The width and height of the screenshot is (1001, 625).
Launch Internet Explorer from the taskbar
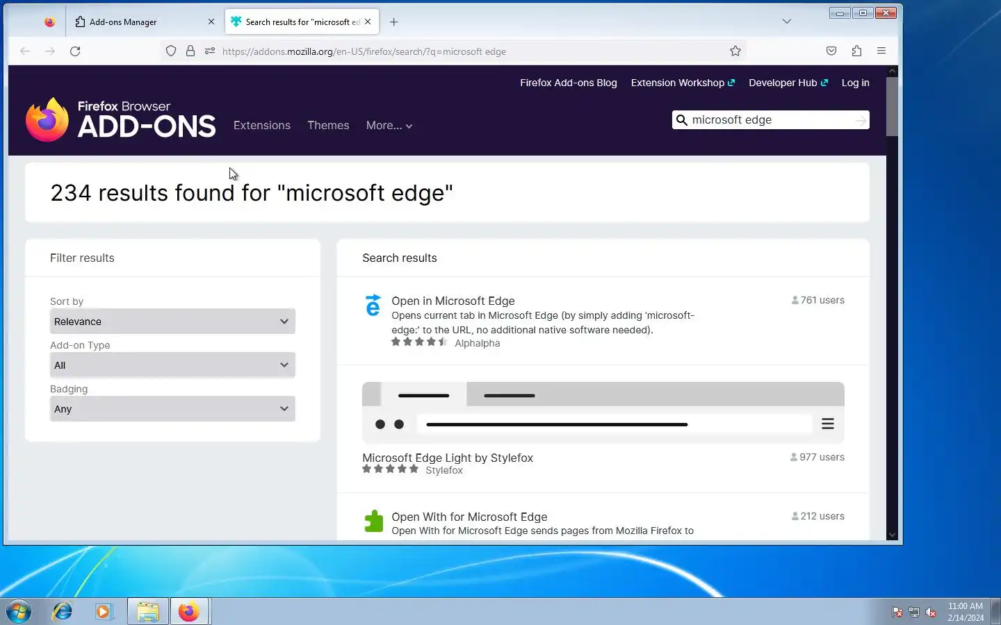[x=63, y=612]
